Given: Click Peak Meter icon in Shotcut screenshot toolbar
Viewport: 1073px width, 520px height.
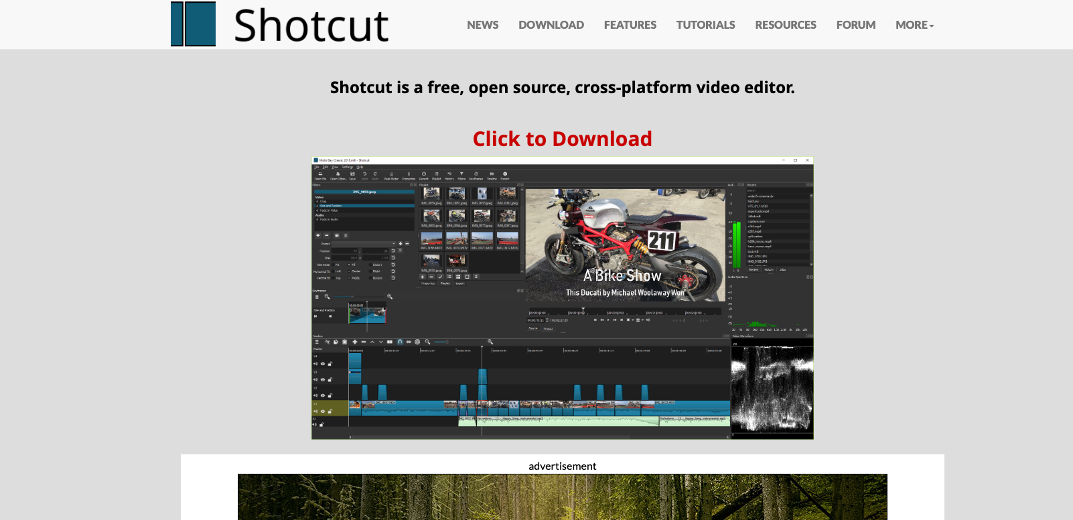Looking at the screenshot, I should click(391, 176).
